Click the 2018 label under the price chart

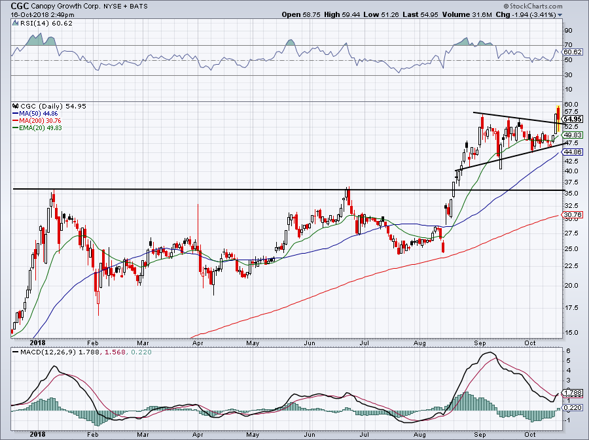(x=37, y=343)
